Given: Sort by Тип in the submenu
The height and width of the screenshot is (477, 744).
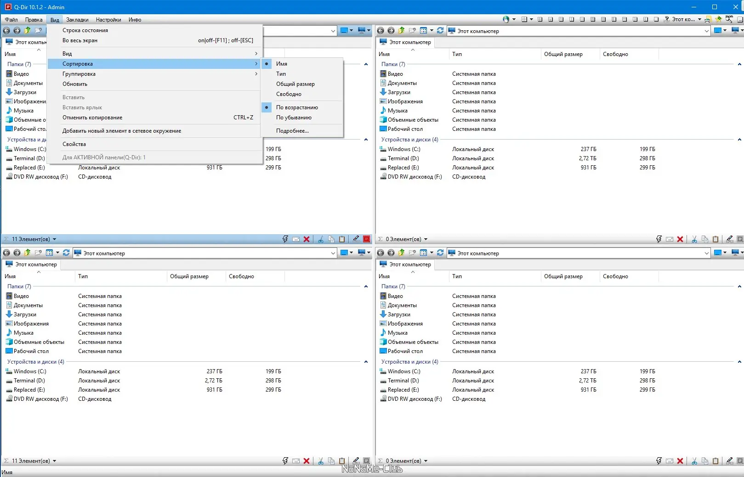Looking at the screenshot, I should click(x=302, y=74).
